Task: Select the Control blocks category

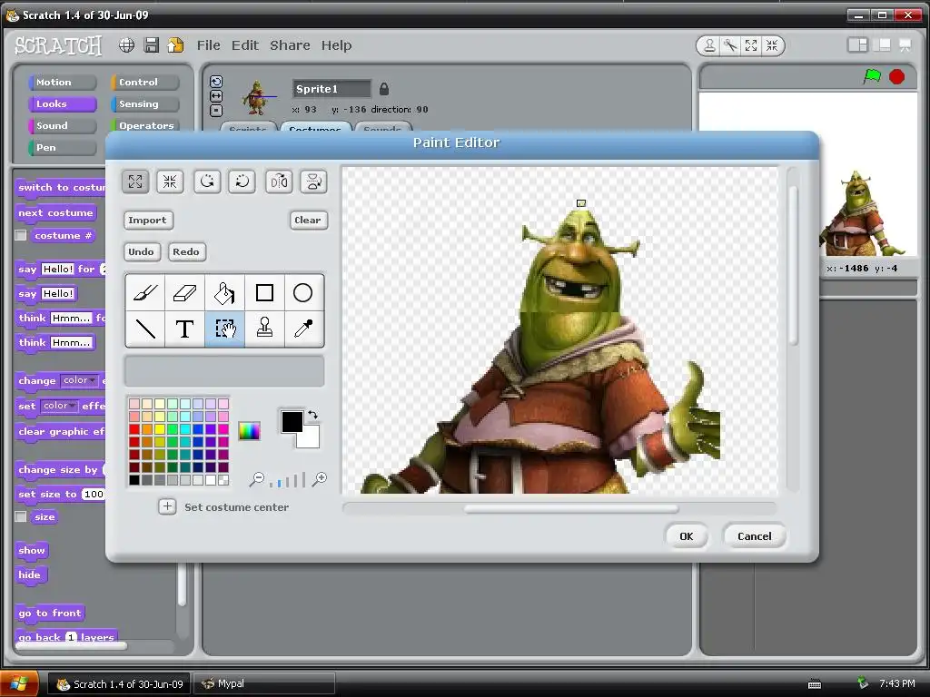Action: pos(144,83)
